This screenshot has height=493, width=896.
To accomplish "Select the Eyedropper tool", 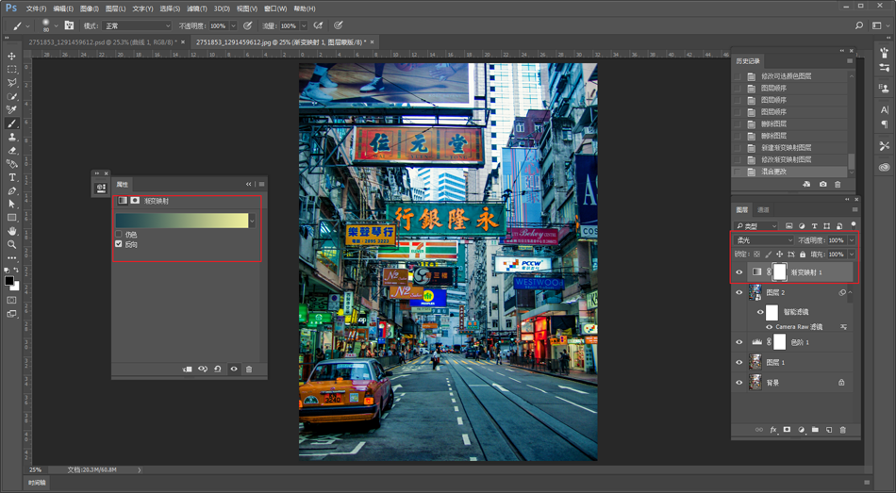I will click(x=11, y=109).
